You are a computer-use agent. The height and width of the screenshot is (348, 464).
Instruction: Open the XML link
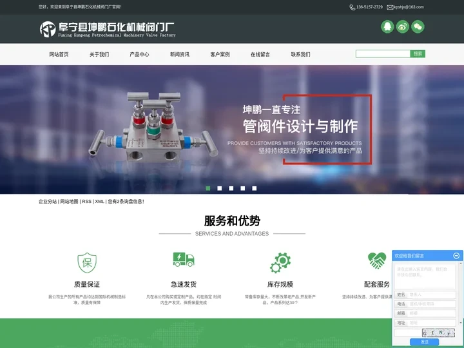[x=99, y=202]
